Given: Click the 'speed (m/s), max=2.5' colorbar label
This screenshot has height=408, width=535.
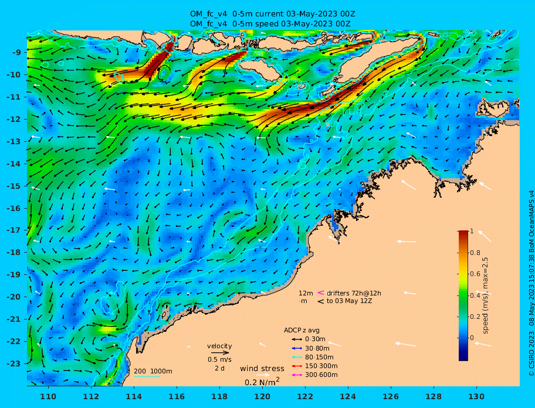Looking at the screenshot, I should coord(486,295).
